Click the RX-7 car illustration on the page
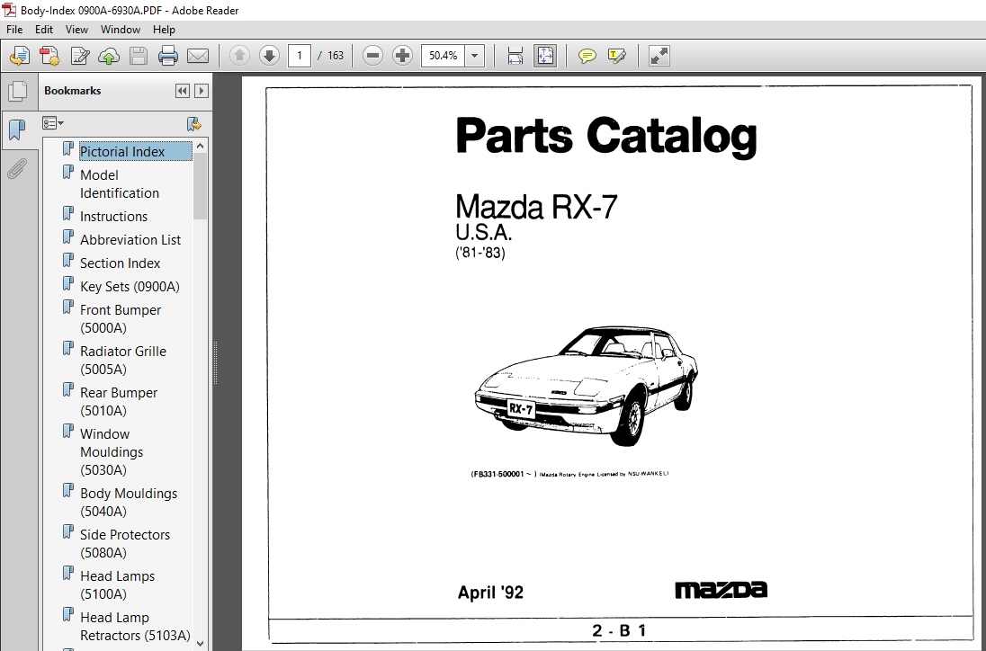Image resolution: width=986 pixels, height=651 pixels. [586, 385]
